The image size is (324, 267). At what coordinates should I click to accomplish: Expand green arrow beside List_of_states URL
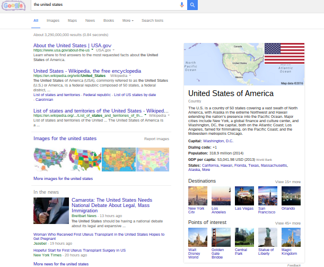(x=145, y=115)
